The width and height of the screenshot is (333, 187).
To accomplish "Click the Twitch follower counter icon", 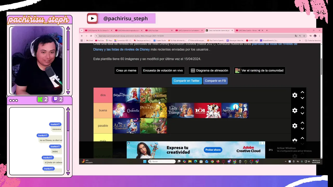I will (56, 99).
